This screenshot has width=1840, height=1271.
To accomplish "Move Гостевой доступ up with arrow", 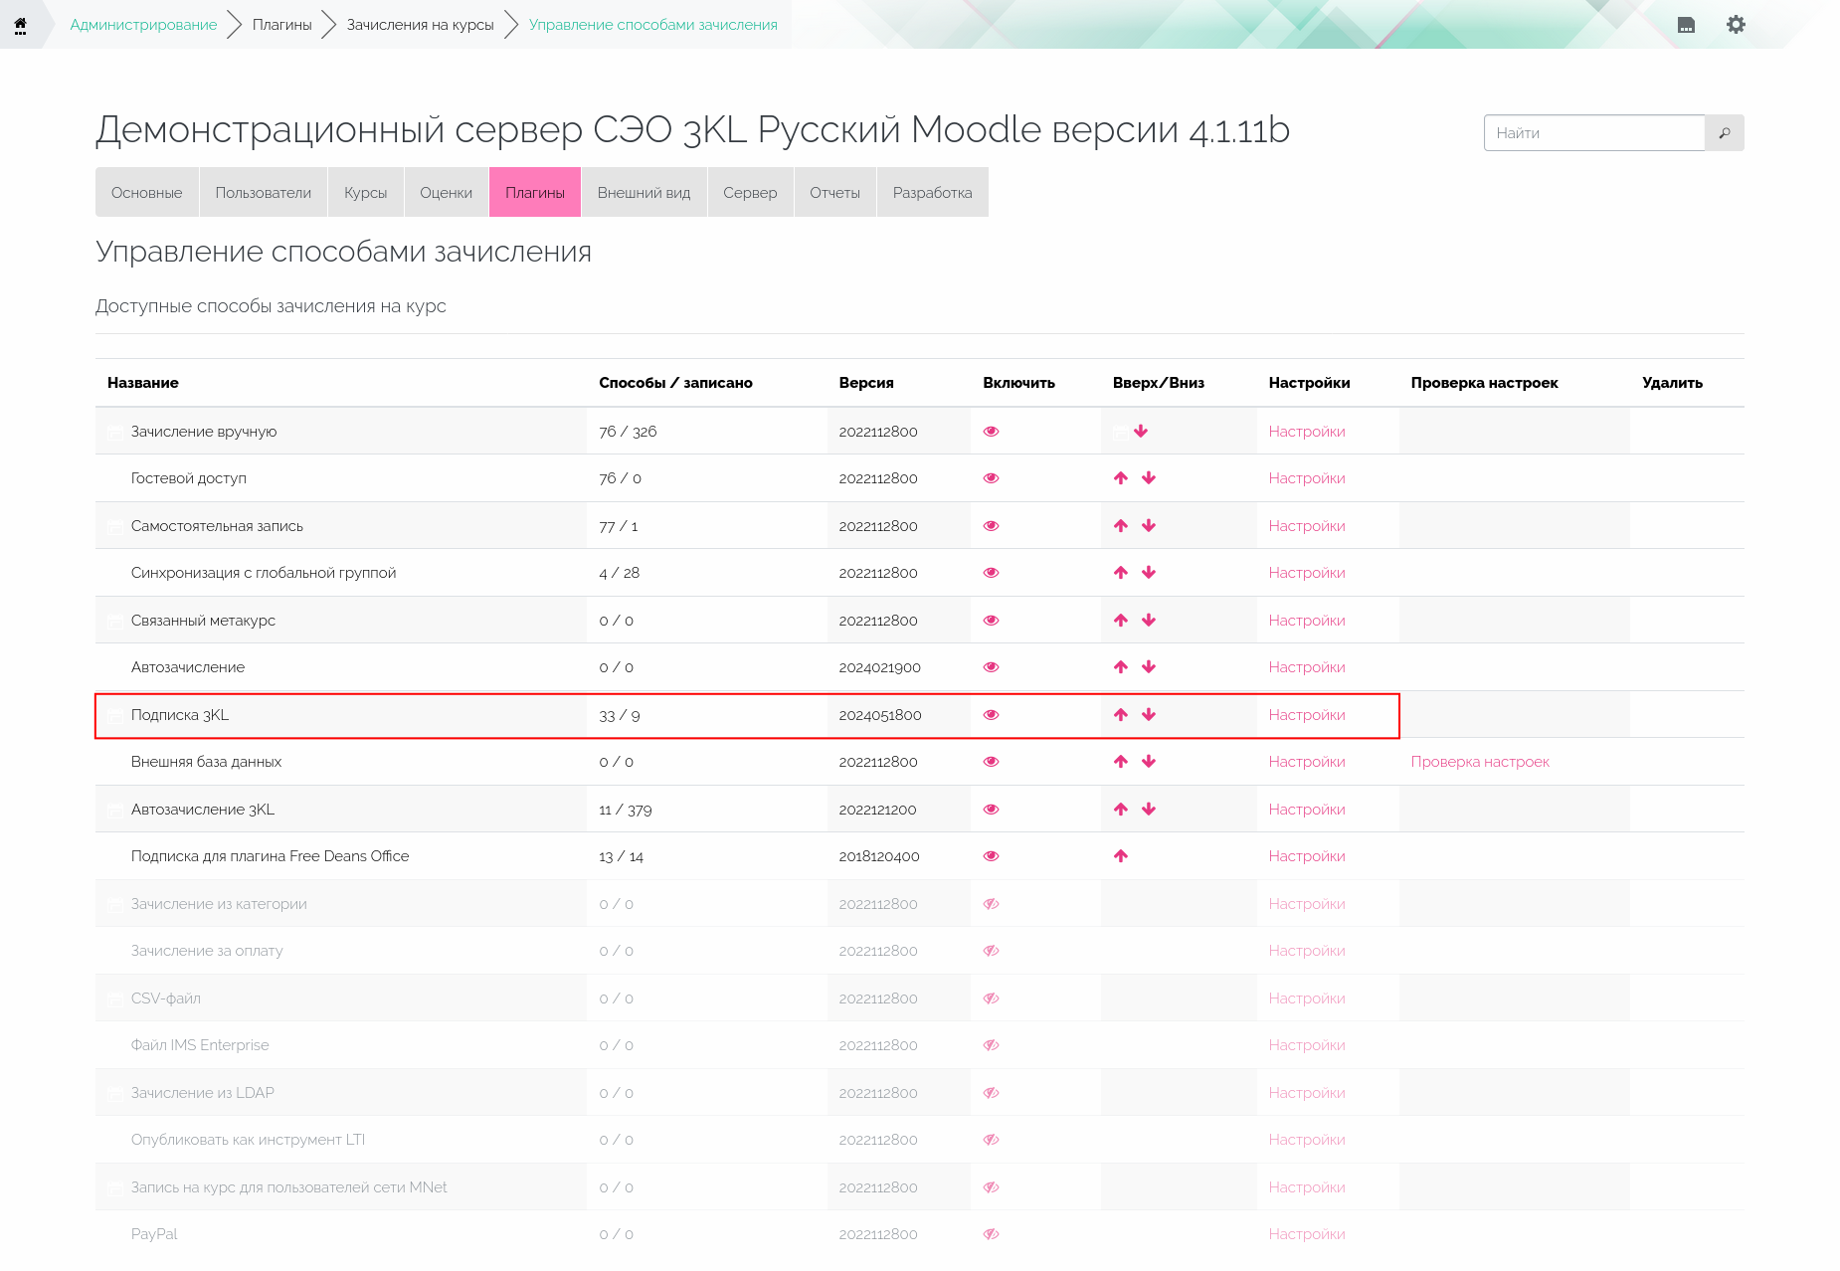I will point(1121,478).
